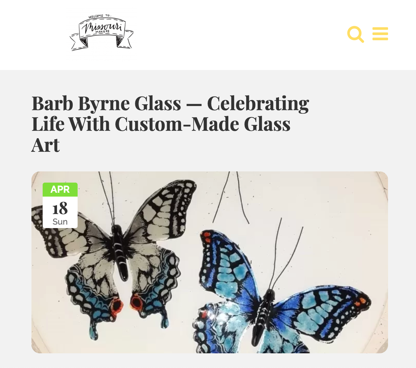The height and width of the screenshot is (368, 416).
Task: Open the Barb Byrne Glass article title
Action: pyautogui.click(x=170, y=124)
